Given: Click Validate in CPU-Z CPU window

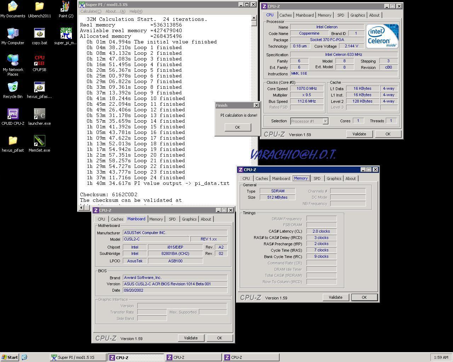Looking at the screenshot, I should point(359,134).
